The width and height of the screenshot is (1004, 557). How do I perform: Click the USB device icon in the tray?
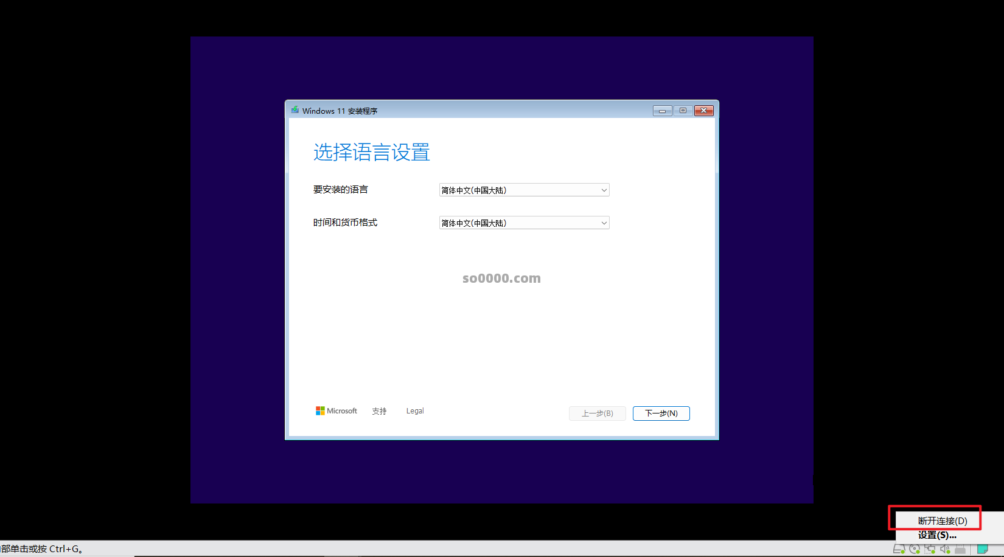click(x=960, y=548)
